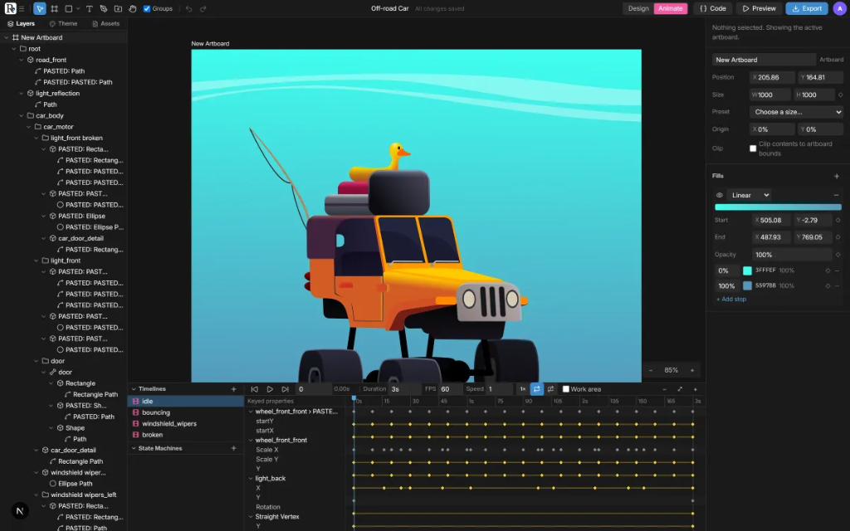Open the Theme tab
850x531 pixels.
click(63, 24)
